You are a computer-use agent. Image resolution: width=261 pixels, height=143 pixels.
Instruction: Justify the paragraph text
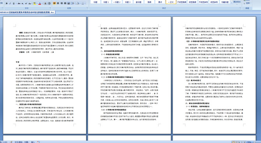[x=65, y=4]
